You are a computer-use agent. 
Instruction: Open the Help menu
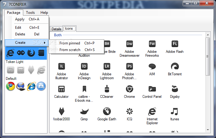(x=44, y=13)
